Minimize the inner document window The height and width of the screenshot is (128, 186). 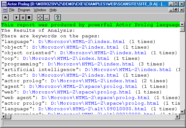(171, 10)
